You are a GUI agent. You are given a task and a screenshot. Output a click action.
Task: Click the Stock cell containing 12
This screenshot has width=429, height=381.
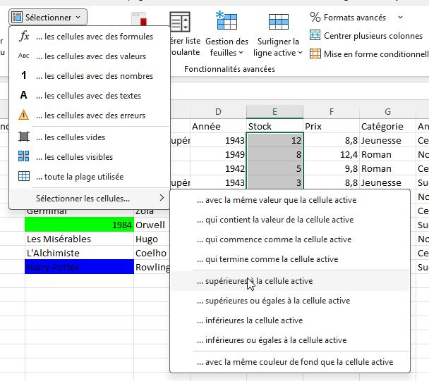tap(274, 140)
